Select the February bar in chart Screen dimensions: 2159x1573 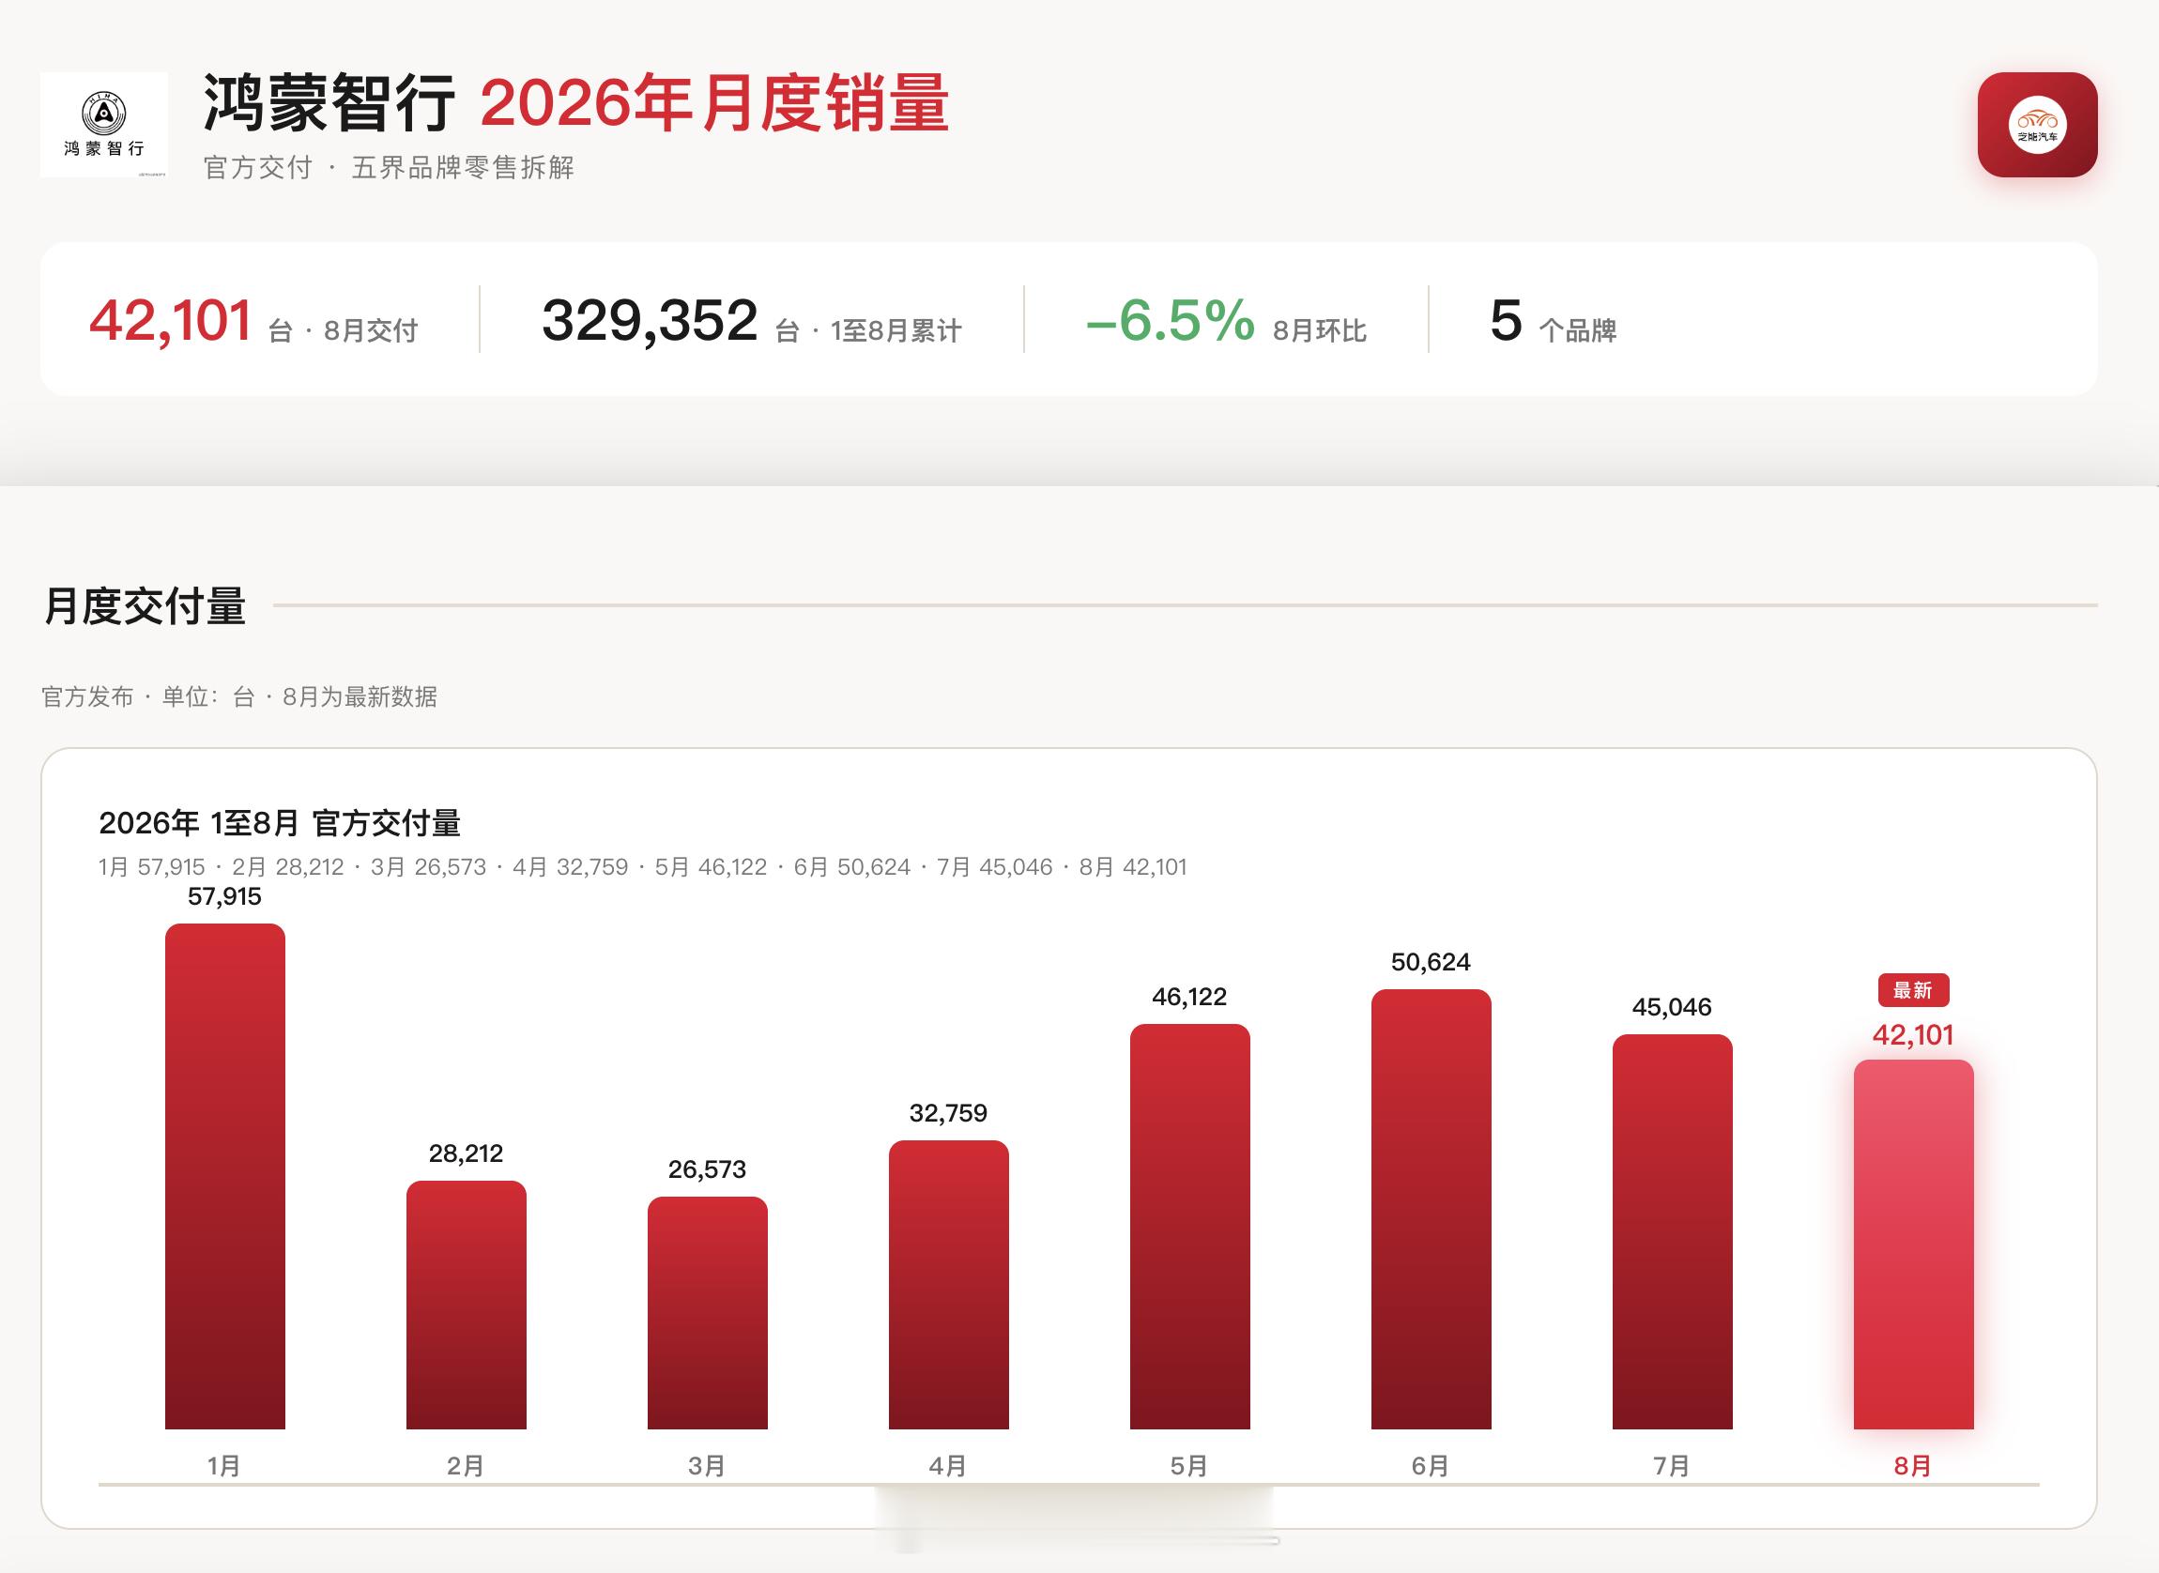pyautogui.click(x=466, y=1305)
